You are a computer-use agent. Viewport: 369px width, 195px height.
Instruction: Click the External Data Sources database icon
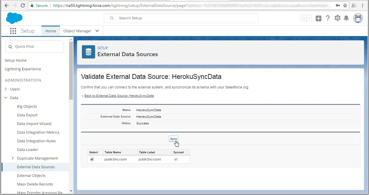pyautogui.click(x=89, y=52)
